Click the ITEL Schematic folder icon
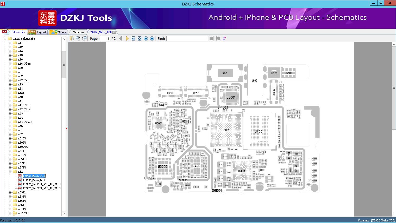The image size is (396, 223). point(10,39)
